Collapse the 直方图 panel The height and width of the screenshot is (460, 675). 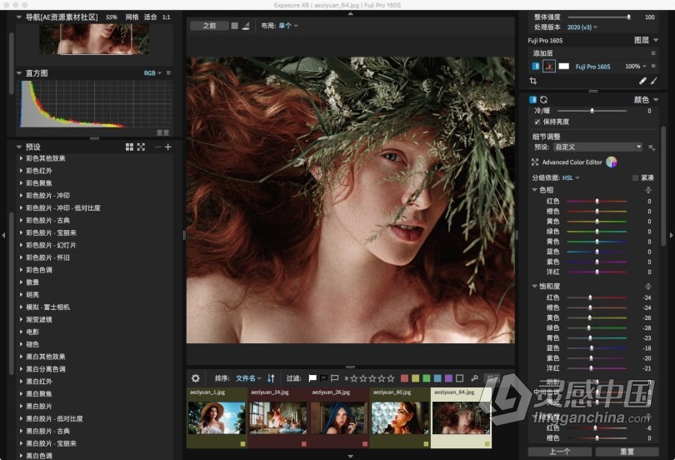(x=19, y=73)
